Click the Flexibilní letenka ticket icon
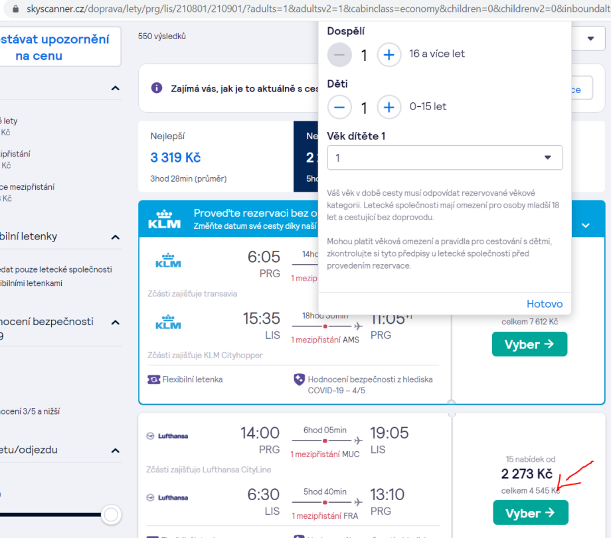Viewport: 611px width, 538px height. (153, 379)
